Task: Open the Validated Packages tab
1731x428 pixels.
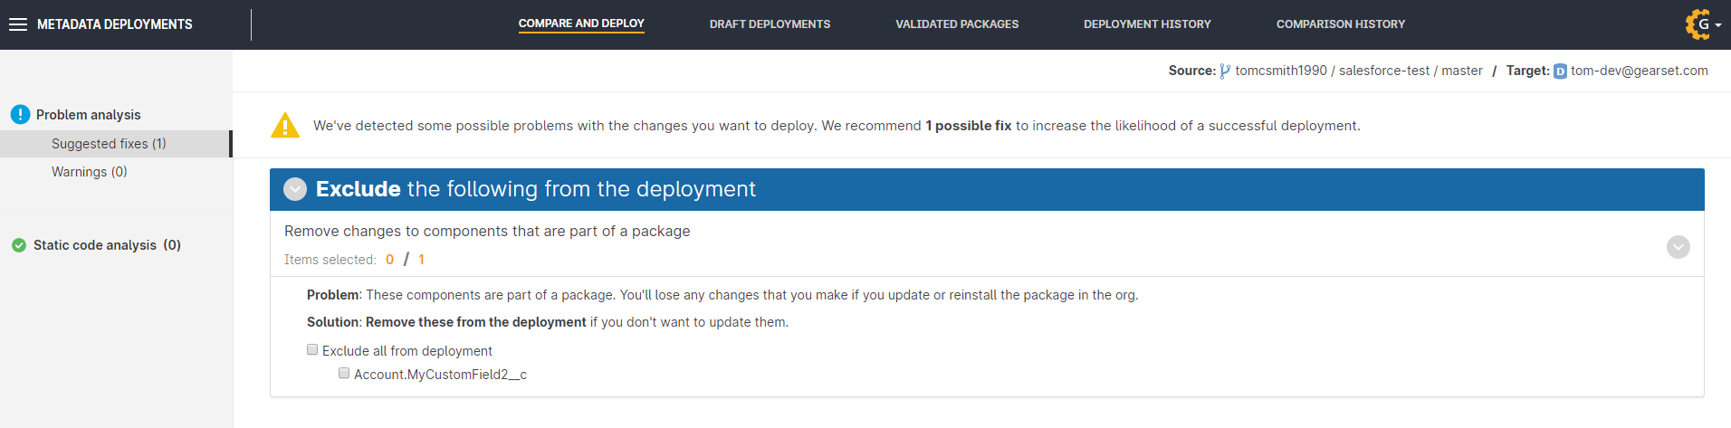Action: click(957, 24)
